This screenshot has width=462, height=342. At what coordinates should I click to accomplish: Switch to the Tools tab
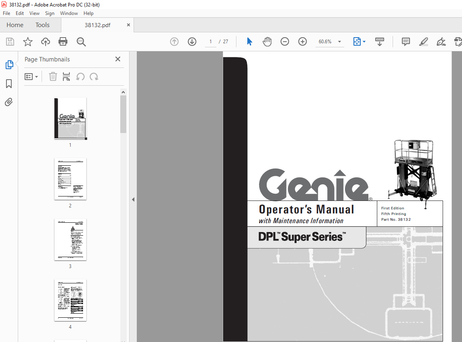click(x=42, y=25)
